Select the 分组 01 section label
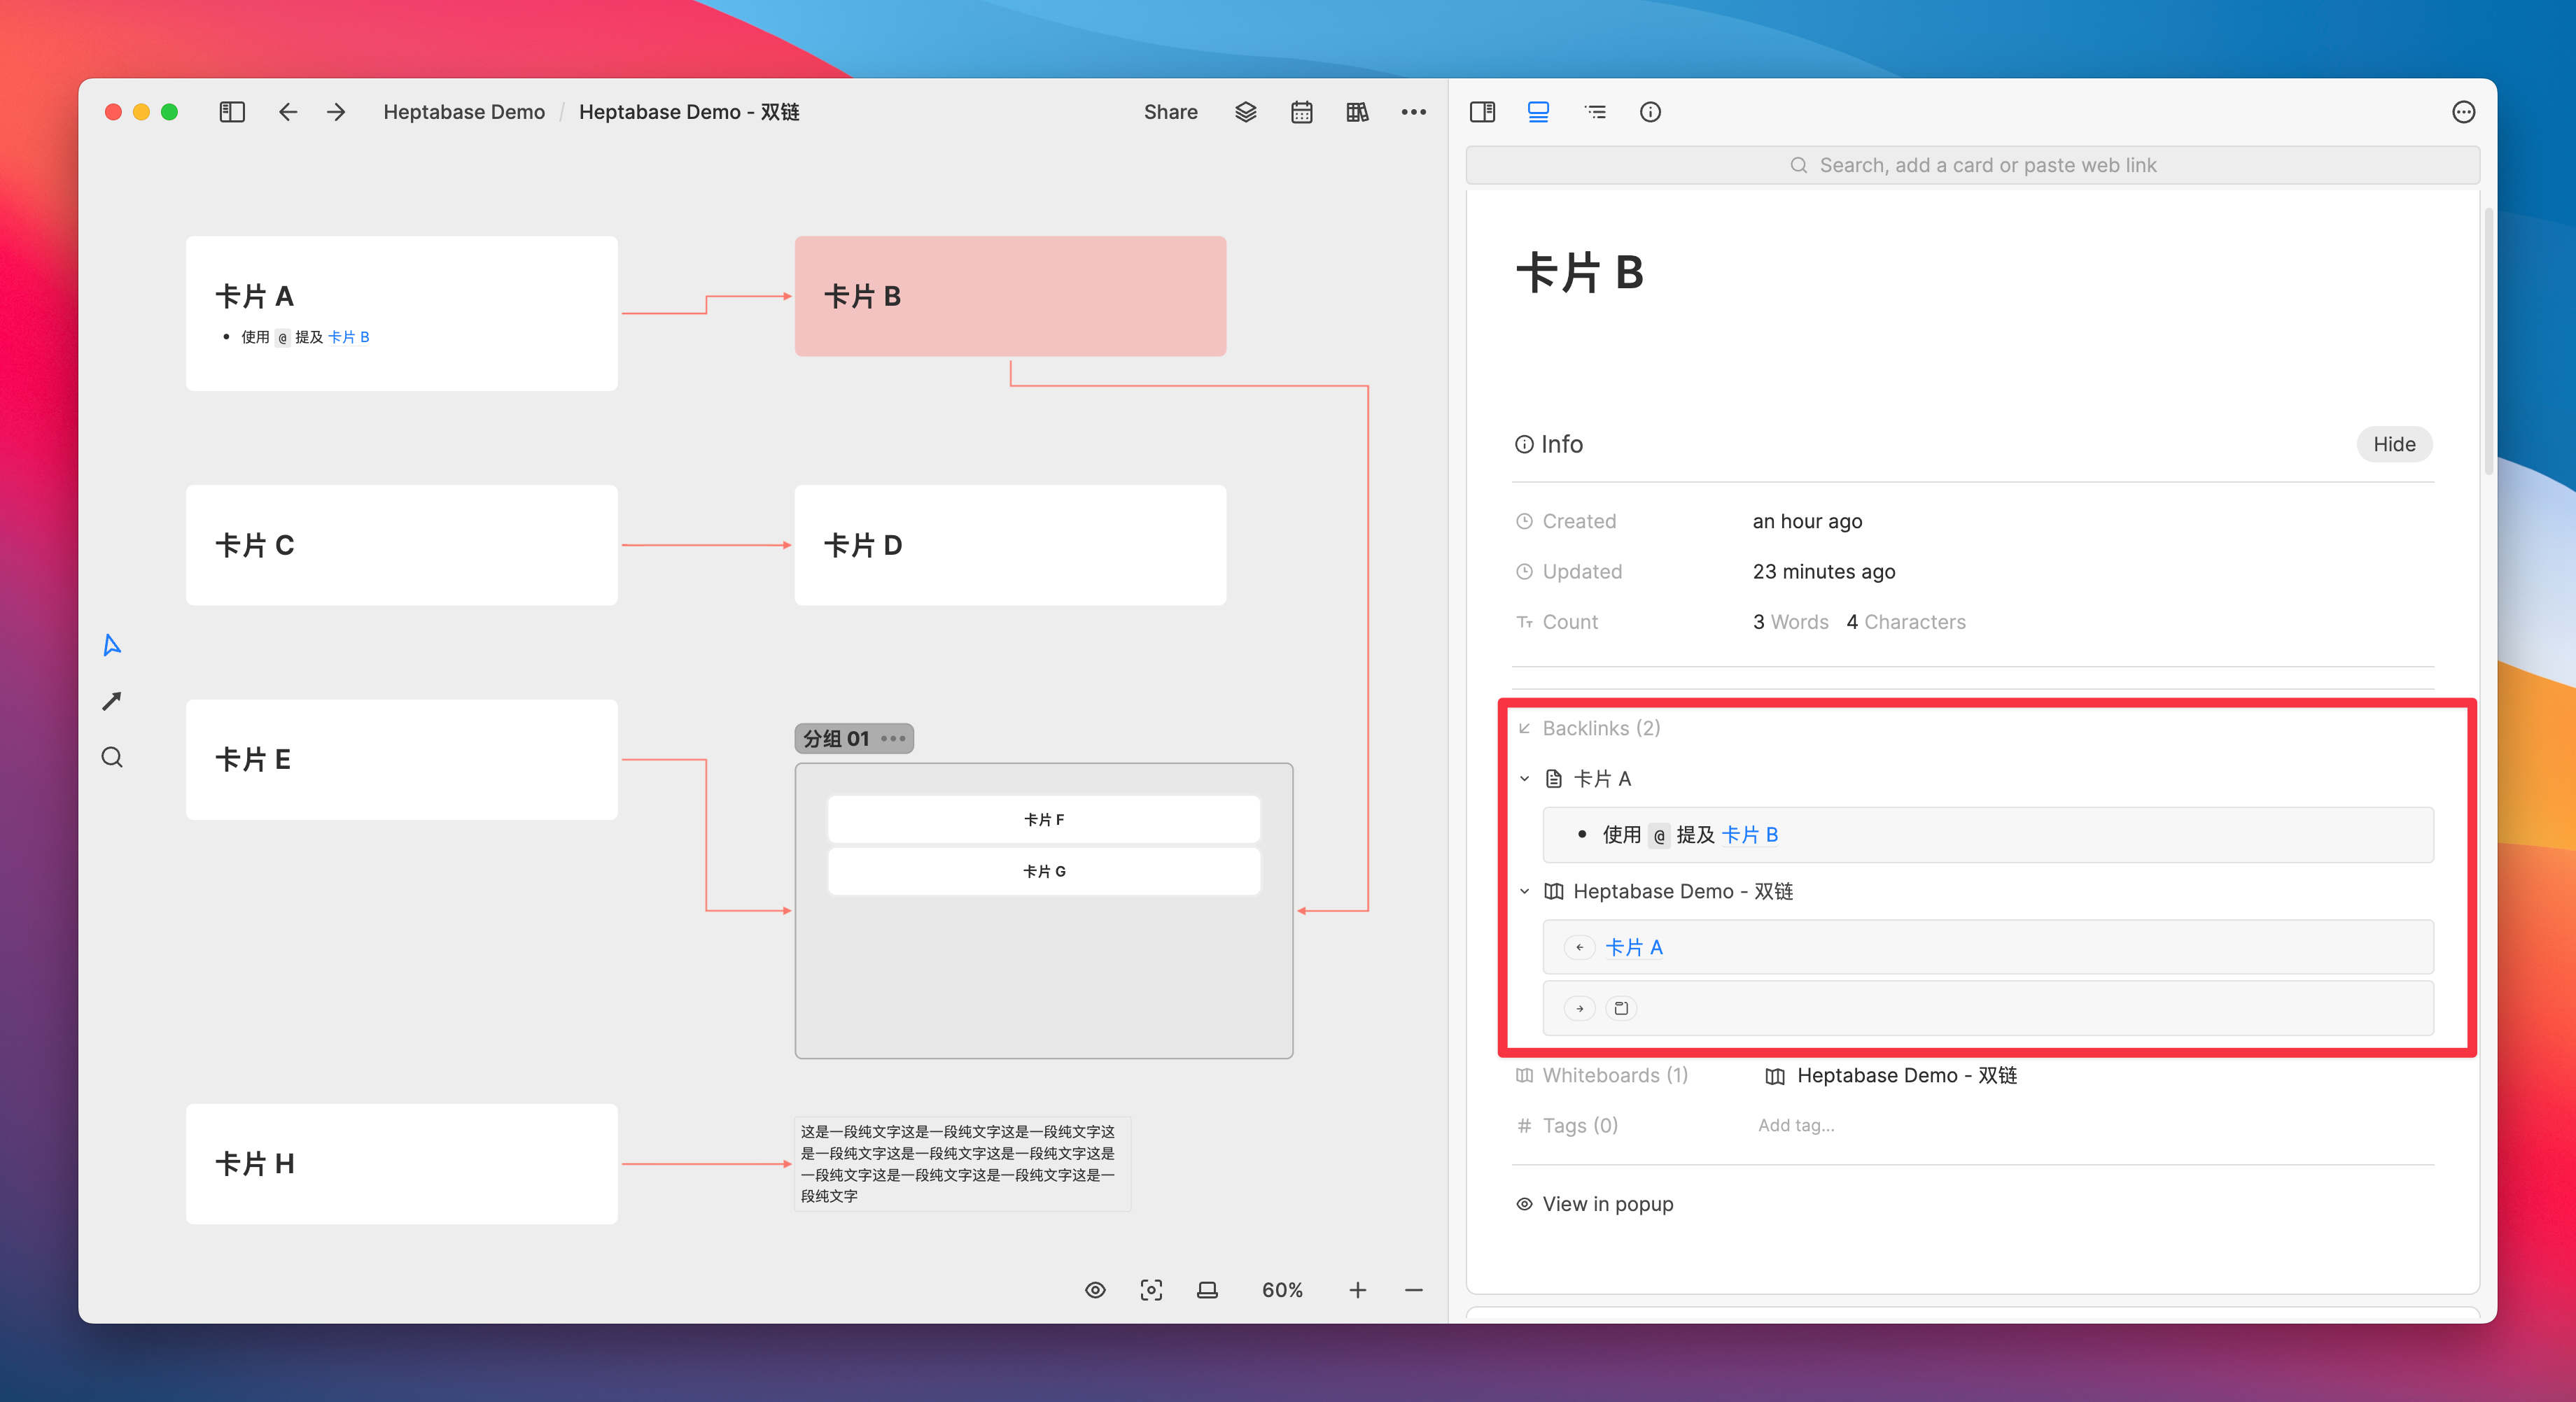 point(836,739)
